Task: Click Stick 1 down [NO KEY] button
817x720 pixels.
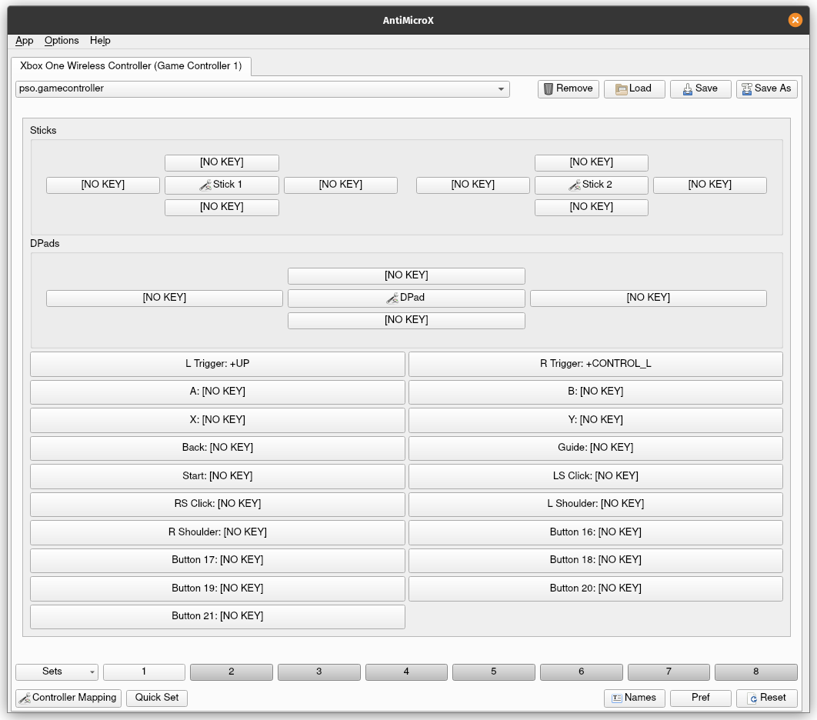Action: coord(222,208)
